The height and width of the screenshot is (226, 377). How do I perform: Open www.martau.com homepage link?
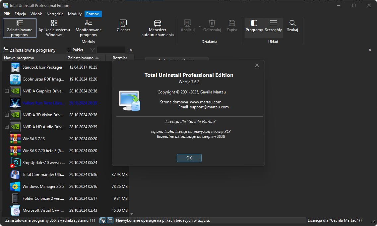(x=206, y=102)
